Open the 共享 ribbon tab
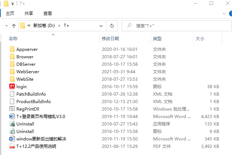 tap(29, 13)
